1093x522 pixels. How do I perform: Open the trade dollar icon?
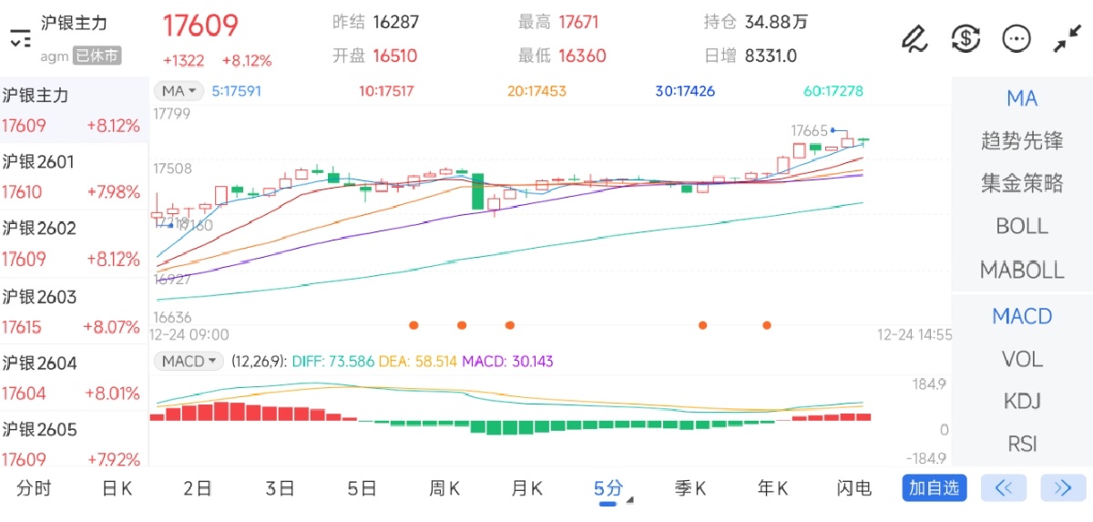pos(965,38)
